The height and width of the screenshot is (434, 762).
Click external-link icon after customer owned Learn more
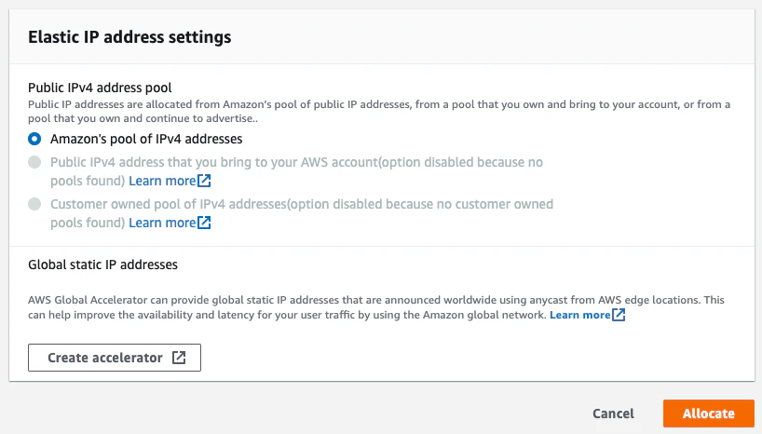pos(204,223)
